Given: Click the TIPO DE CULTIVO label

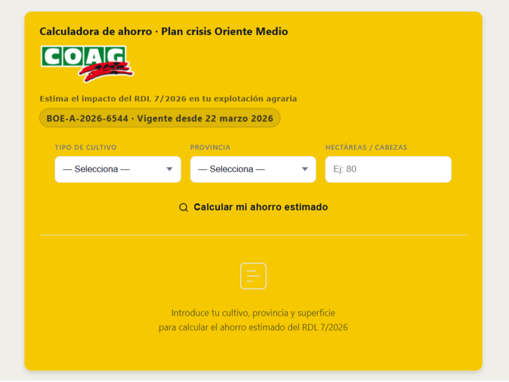Looking at the screenshot, I should coord(86,147).
